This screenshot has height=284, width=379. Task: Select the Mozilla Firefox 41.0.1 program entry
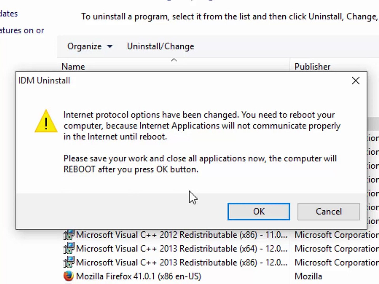[x=138, y=276]
